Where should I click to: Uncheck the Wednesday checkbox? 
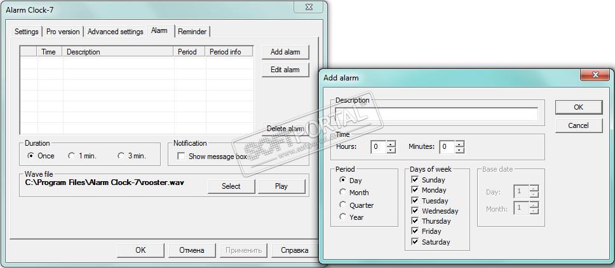point(415,211)
